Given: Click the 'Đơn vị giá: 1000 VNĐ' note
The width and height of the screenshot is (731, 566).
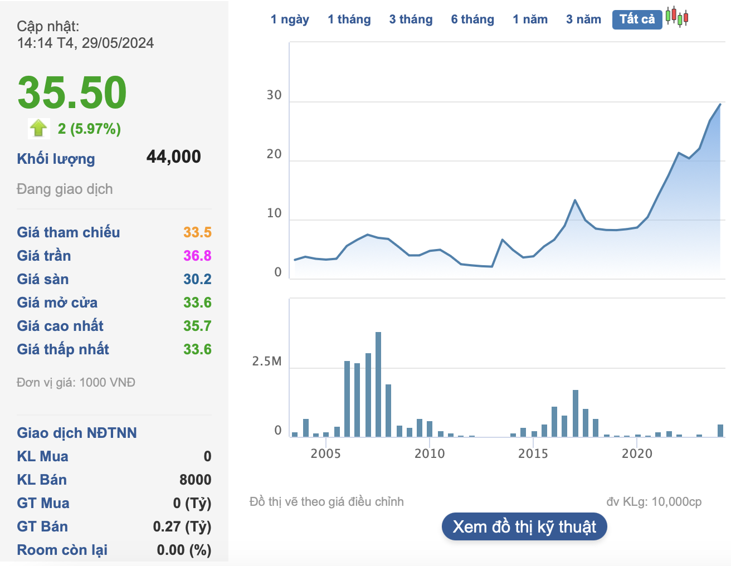Looking at the screenshot, I should click(x=76, y=383).
